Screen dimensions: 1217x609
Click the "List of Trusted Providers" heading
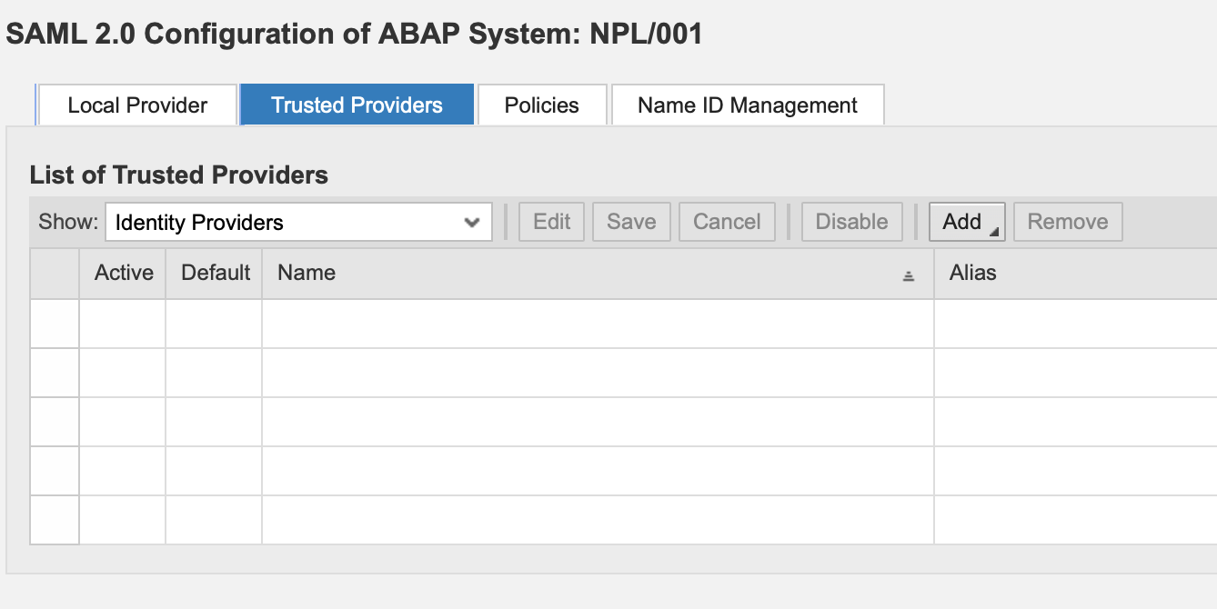[179, 175]
